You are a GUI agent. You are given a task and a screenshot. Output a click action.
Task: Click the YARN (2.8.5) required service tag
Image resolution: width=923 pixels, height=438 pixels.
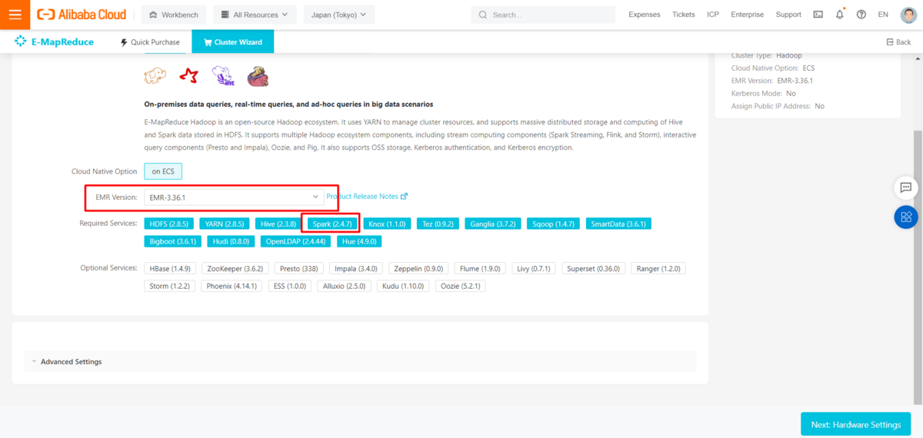tap(224, 224)
